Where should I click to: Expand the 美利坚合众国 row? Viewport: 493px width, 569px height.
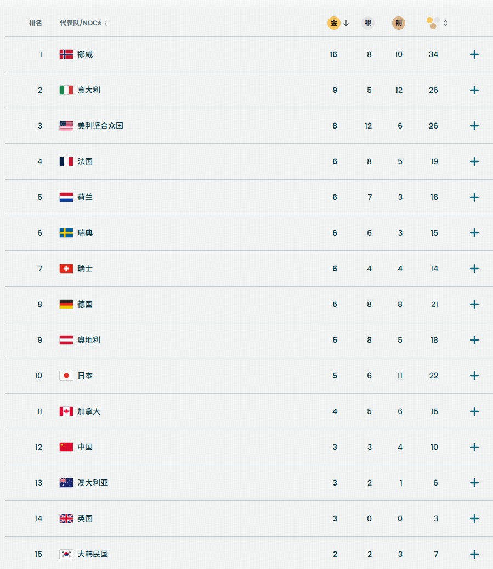pos(474,126)
